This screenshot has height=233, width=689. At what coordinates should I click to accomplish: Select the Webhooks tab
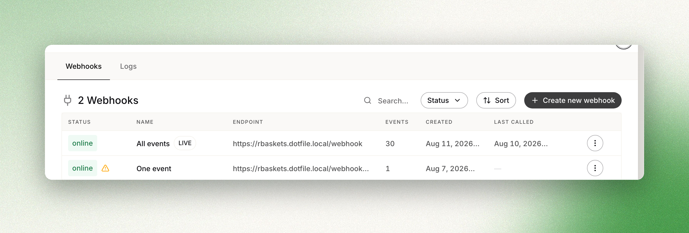pyautogui.click(x=83, y=66)
